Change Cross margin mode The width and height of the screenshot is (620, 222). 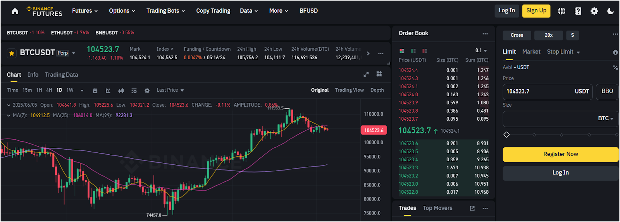(x=517, y=35)
